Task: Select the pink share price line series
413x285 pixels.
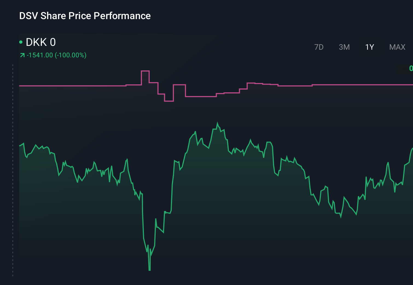Action: point(82,86)
